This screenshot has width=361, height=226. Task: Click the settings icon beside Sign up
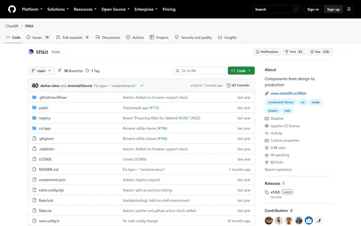click(349, 9)
